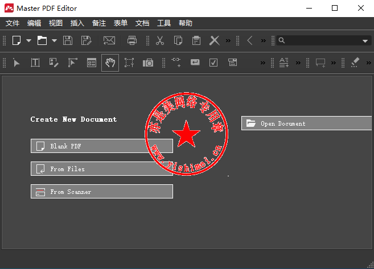The width and height of the screenshot is (374, 269).
Task: Open the search box dropdown arrow
Action: pyautogui.click(x=365, y=41)
